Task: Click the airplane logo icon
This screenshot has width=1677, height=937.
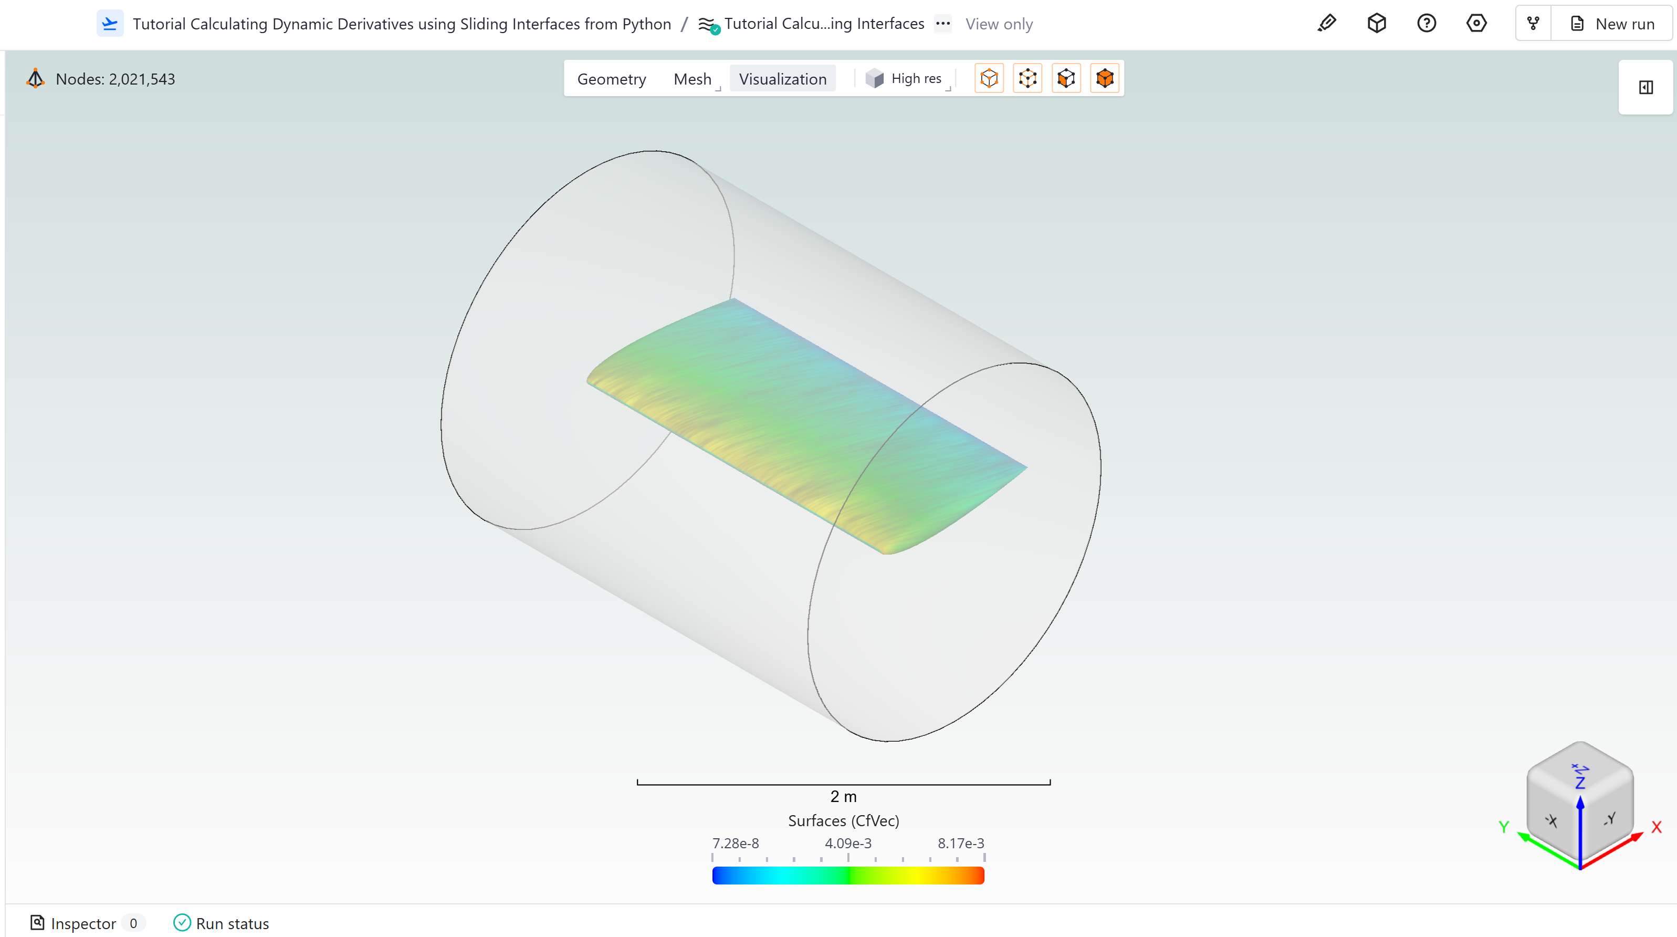Action: click(x=110, y=23)
